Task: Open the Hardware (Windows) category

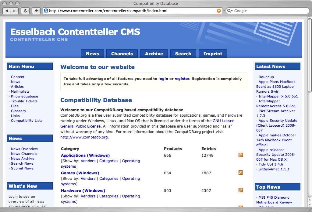Action: pos(83,190)
